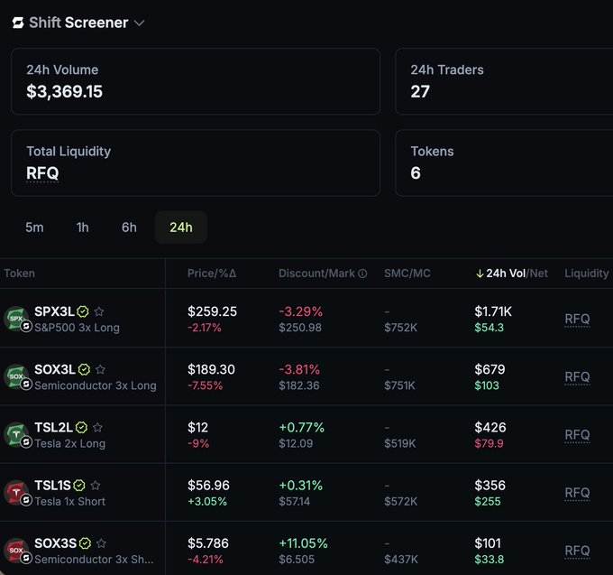This screenshot has height=575, width=613.
Task: Click the TSL1S verified badge
Action: (x=79, y=486)
